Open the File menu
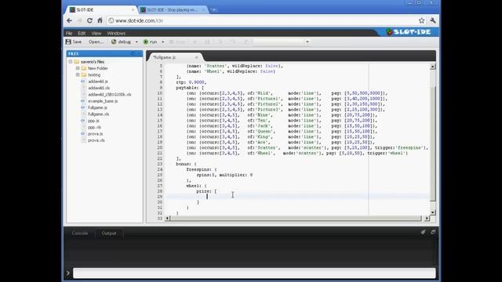The width and height of the screenshot is (502, 282). coord(69,33)
